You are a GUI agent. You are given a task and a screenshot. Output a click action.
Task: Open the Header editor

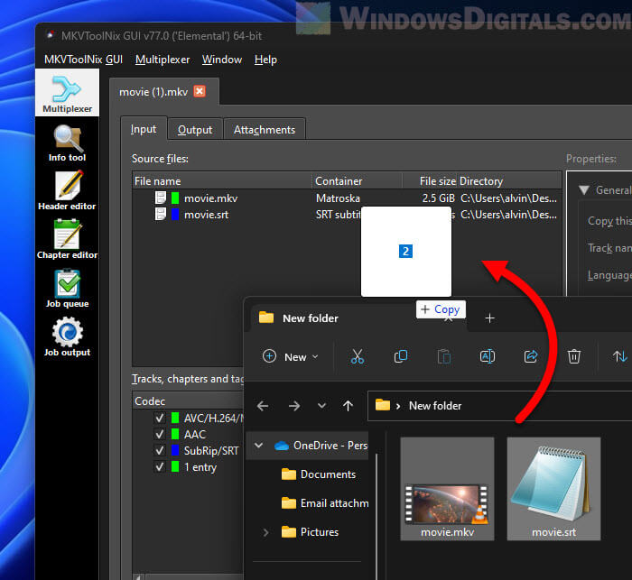[67, 190]
